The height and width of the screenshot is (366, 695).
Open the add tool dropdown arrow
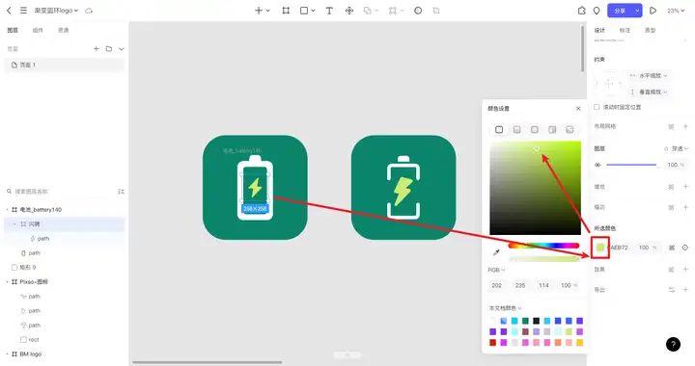pyautogui.click(x=268, y=11)
